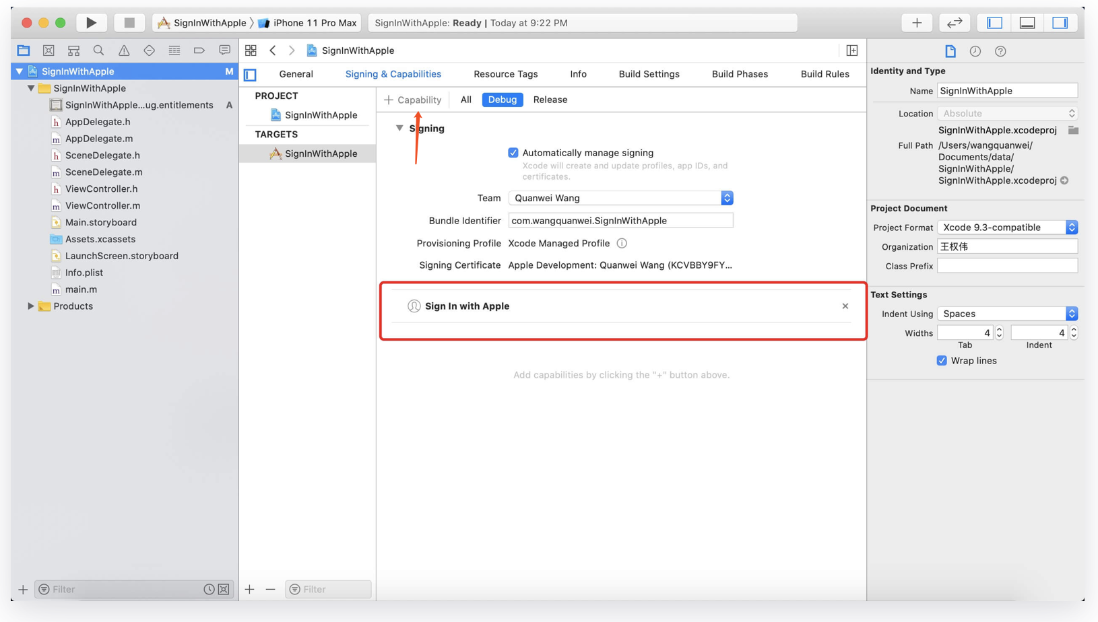Screen dimensions: 1098x622
Task: Show the Breakpoint navigator
Action: click(x=199, y=50)
